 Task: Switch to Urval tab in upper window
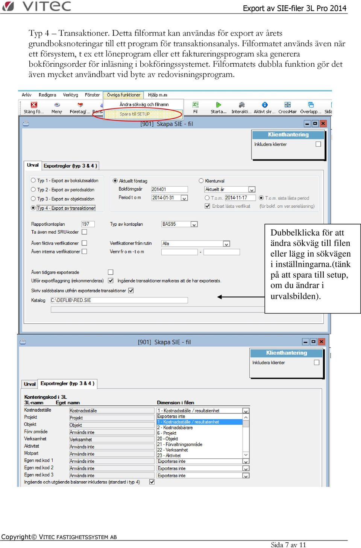33,165
